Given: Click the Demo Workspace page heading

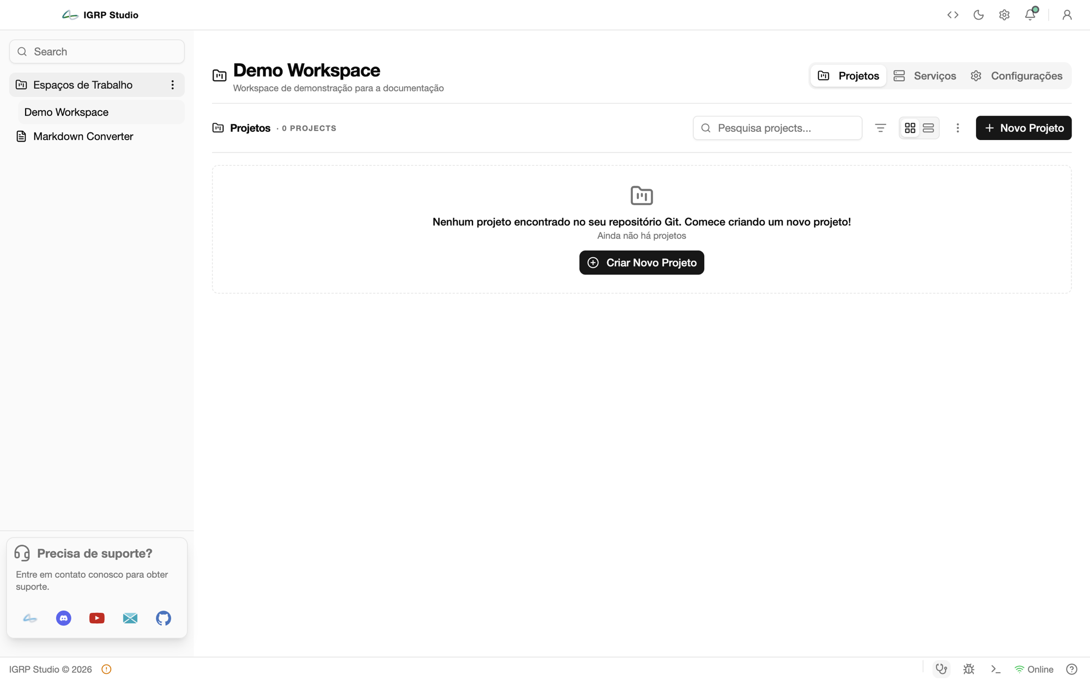Looking at the screenshot, I should (x=306, y=70).
